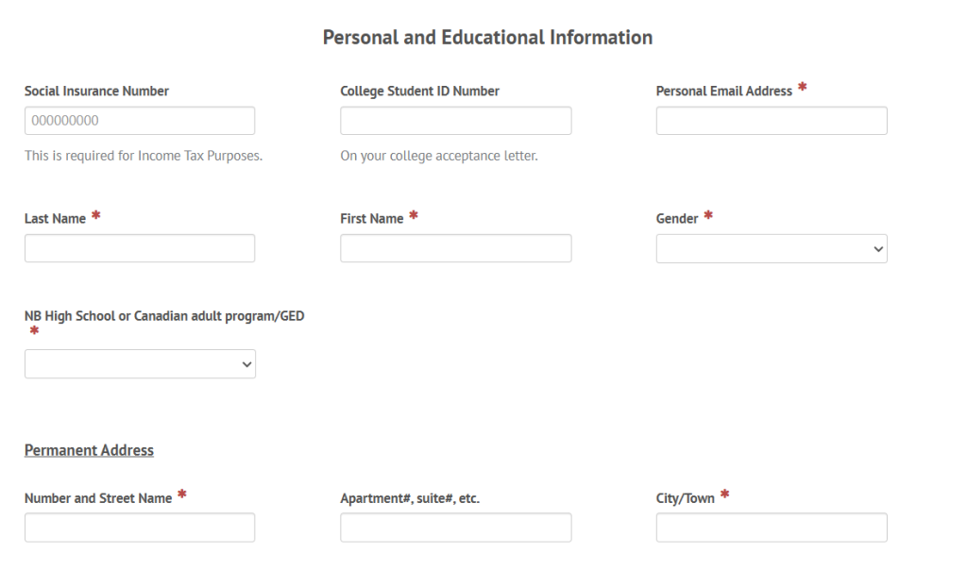Viewport: 967px width, 570px height.
Task: Click the City/Town text field
Action: tap(772, 528)
